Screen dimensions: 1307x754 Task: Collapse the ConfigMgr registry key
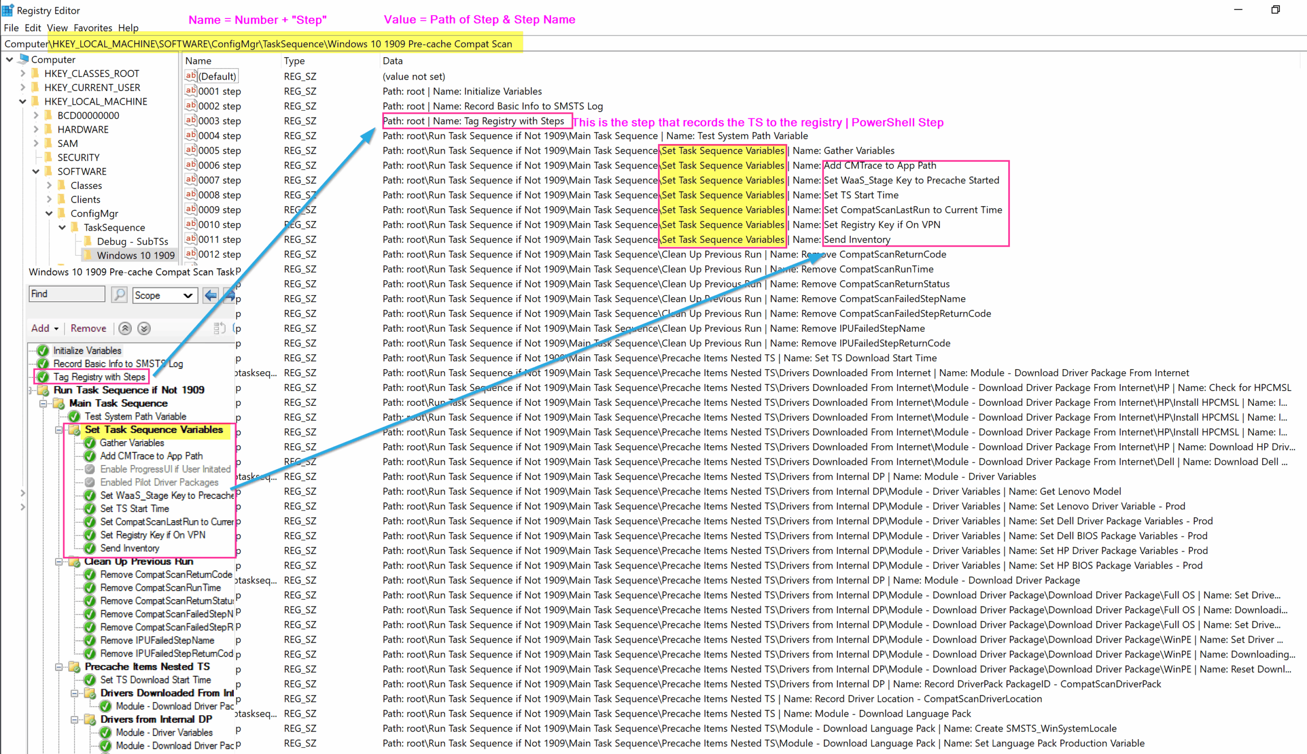coord(49,213)
